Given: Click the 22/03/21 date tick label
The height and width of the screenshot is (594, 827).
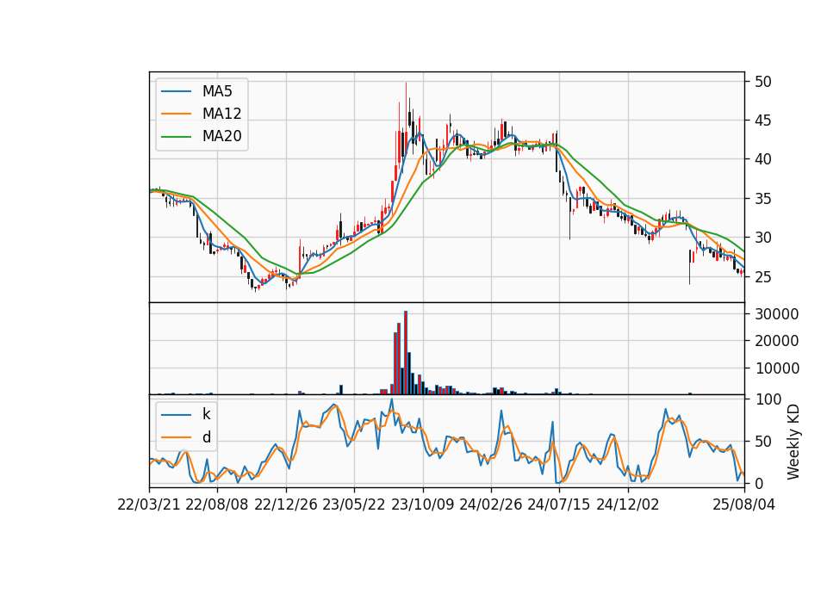Looking at the screenshot, I should click(149, 504).
